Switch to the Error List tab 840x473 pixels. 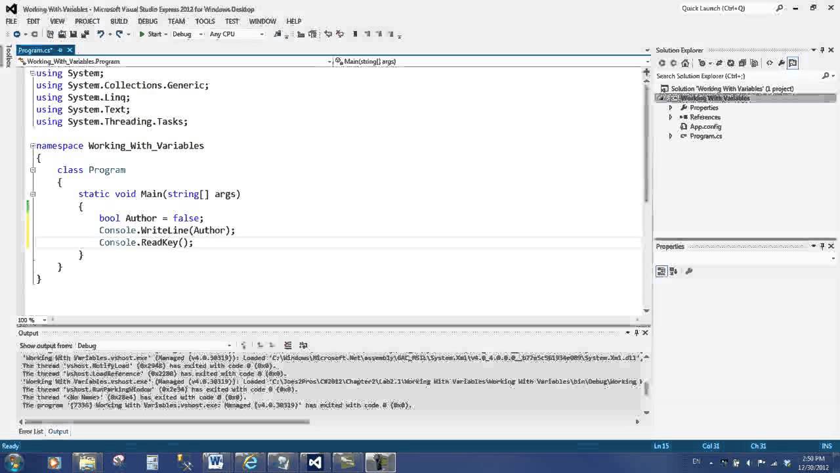coord(31,432)
